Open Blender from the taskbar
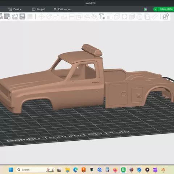Screen dimensions: 174x174 click(x=163, y=170)
